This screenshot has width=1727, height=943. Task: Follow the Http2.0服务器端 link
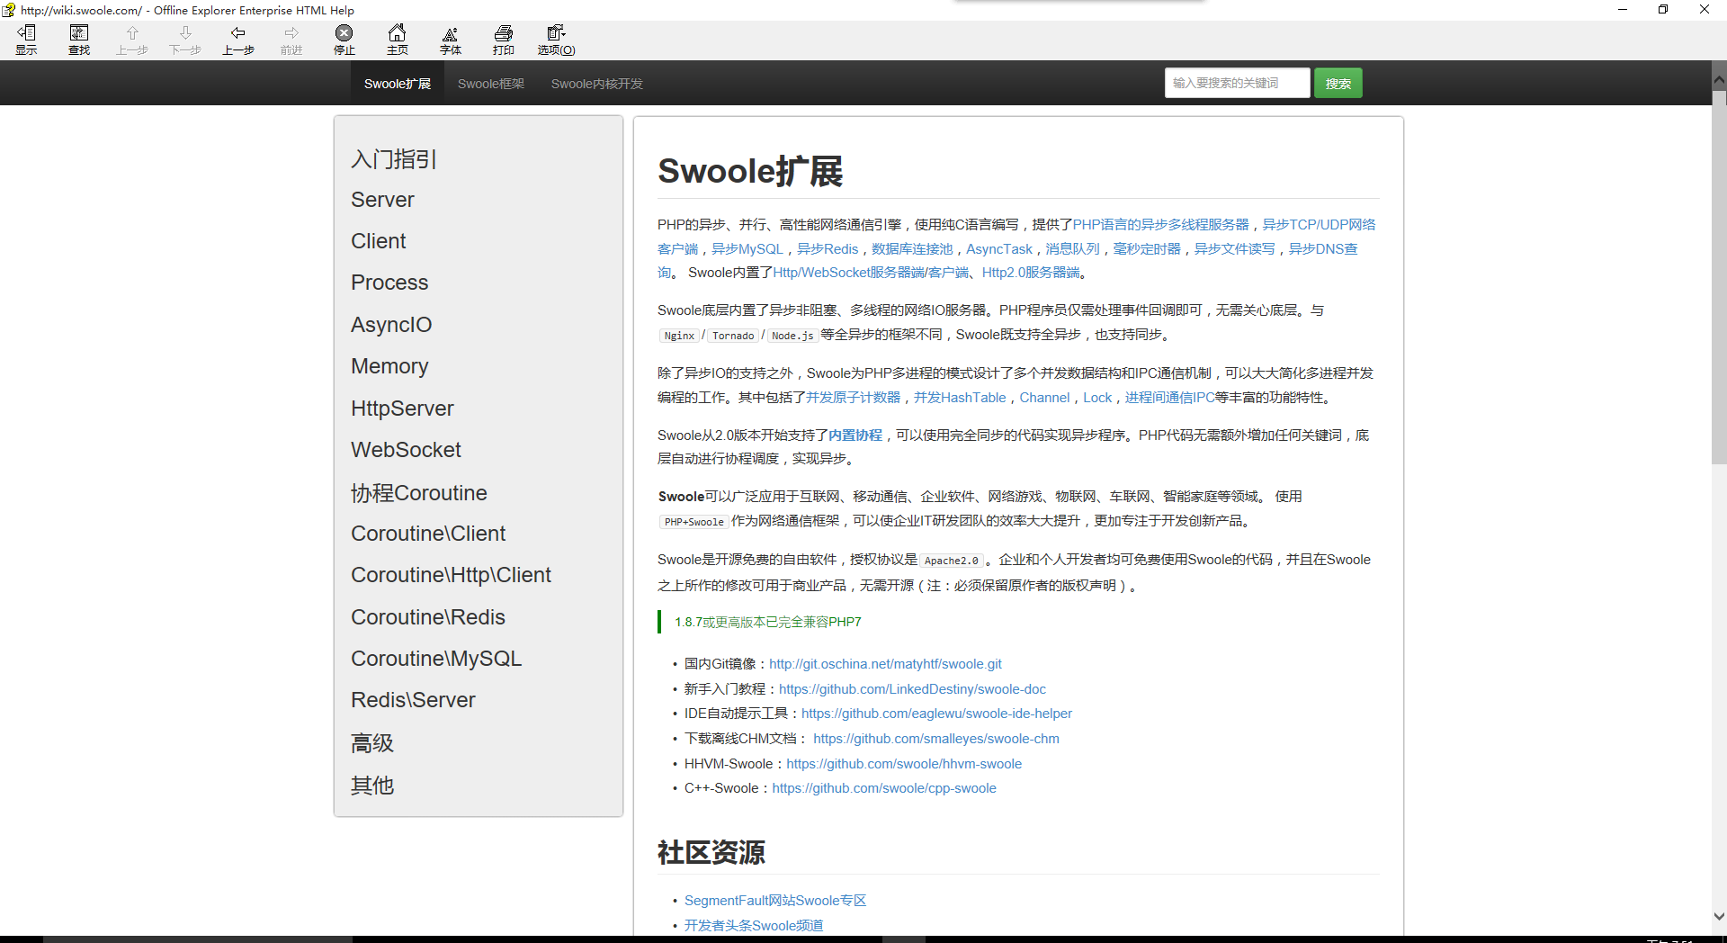pos(1031,273)
